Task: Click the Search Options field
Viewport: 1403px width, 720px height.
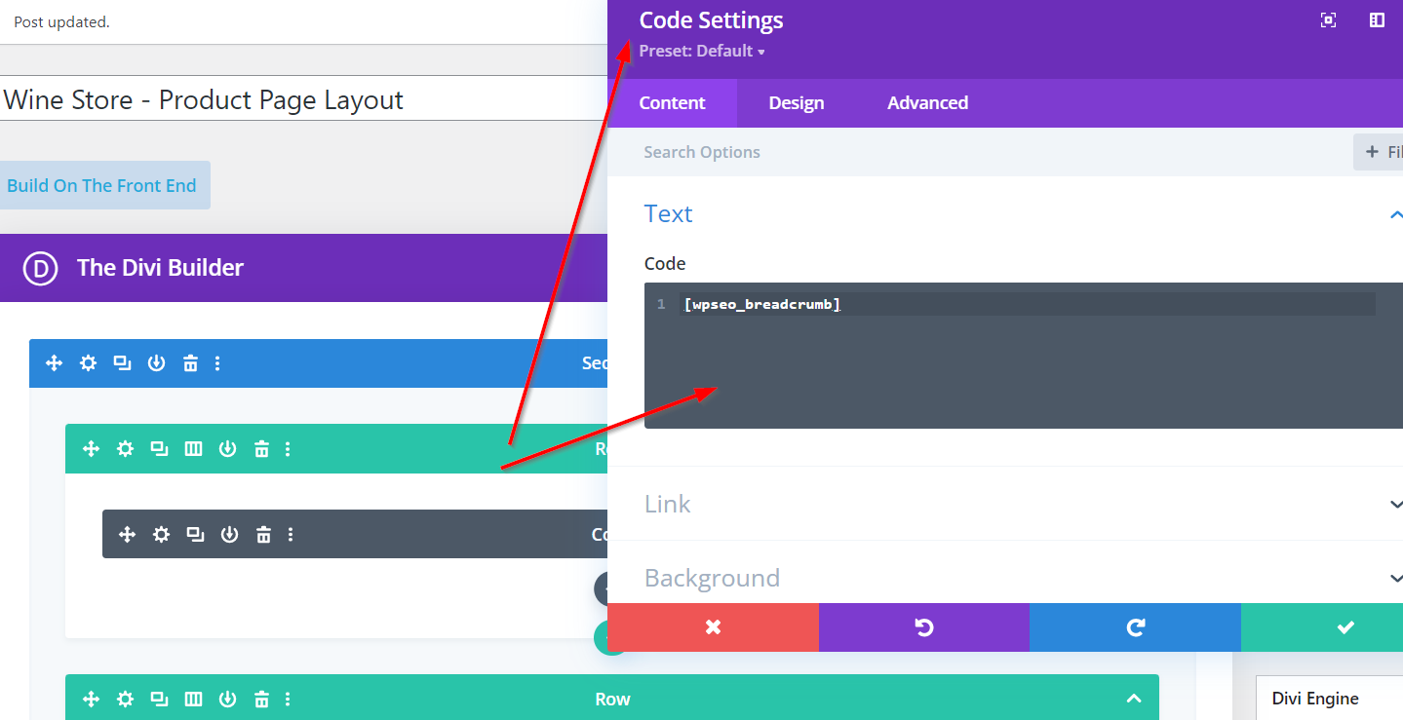Action: coord(975,152)
